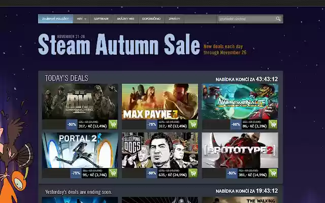
Task: Open the Software menu item
Action: [x=101, y=19]
